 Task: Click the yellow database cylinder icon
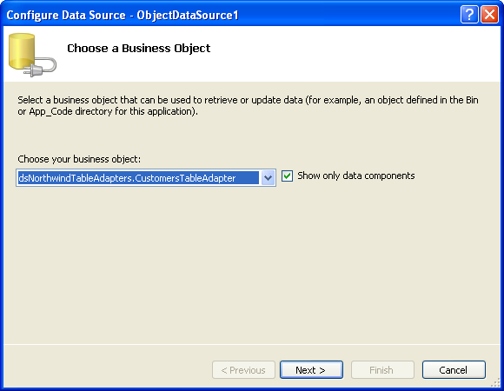22,51
